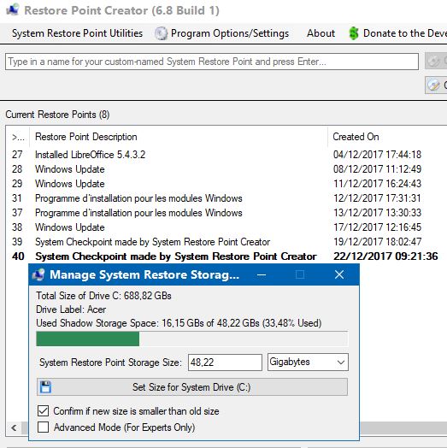This screenshot has width=447, height=448.
Task: Click the Manage System Restore Storage window icon
Action: pos(38,274)
